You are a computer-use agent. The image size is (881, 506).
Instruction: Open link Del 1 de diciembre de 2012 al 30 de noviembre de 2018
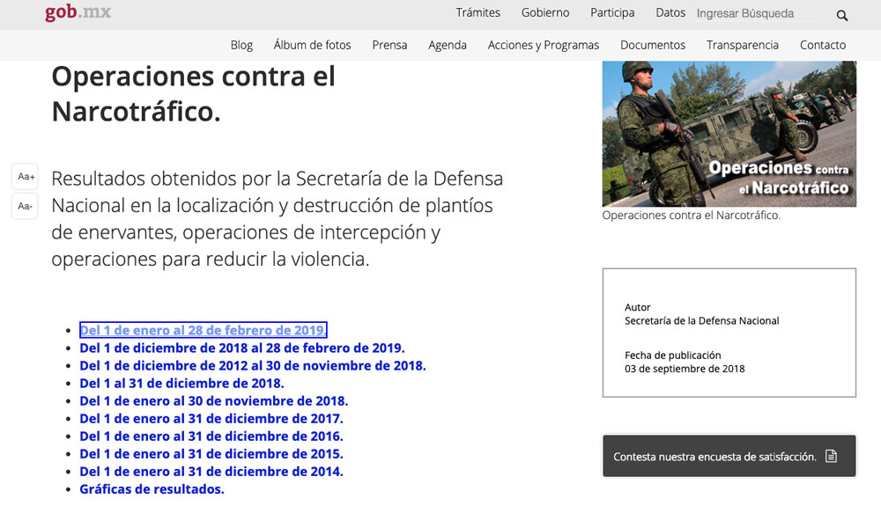(x=253, y=366)
